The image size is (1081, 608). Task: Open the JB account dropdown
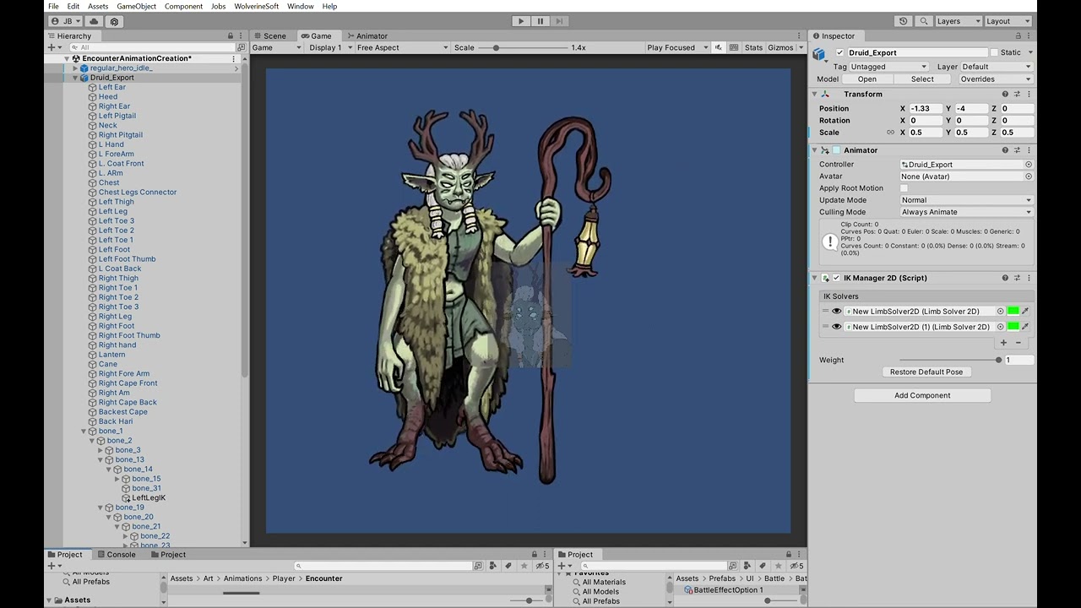65,21
